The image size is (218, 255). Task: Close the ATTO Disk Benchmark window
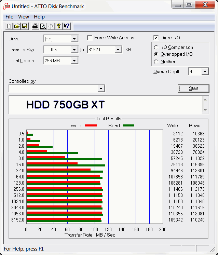[205, 4]
